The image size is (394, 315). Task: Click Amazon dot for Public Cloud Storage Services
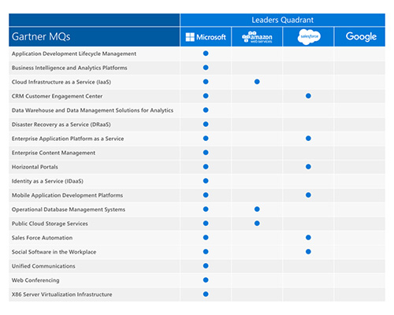(x=257, y=224)
